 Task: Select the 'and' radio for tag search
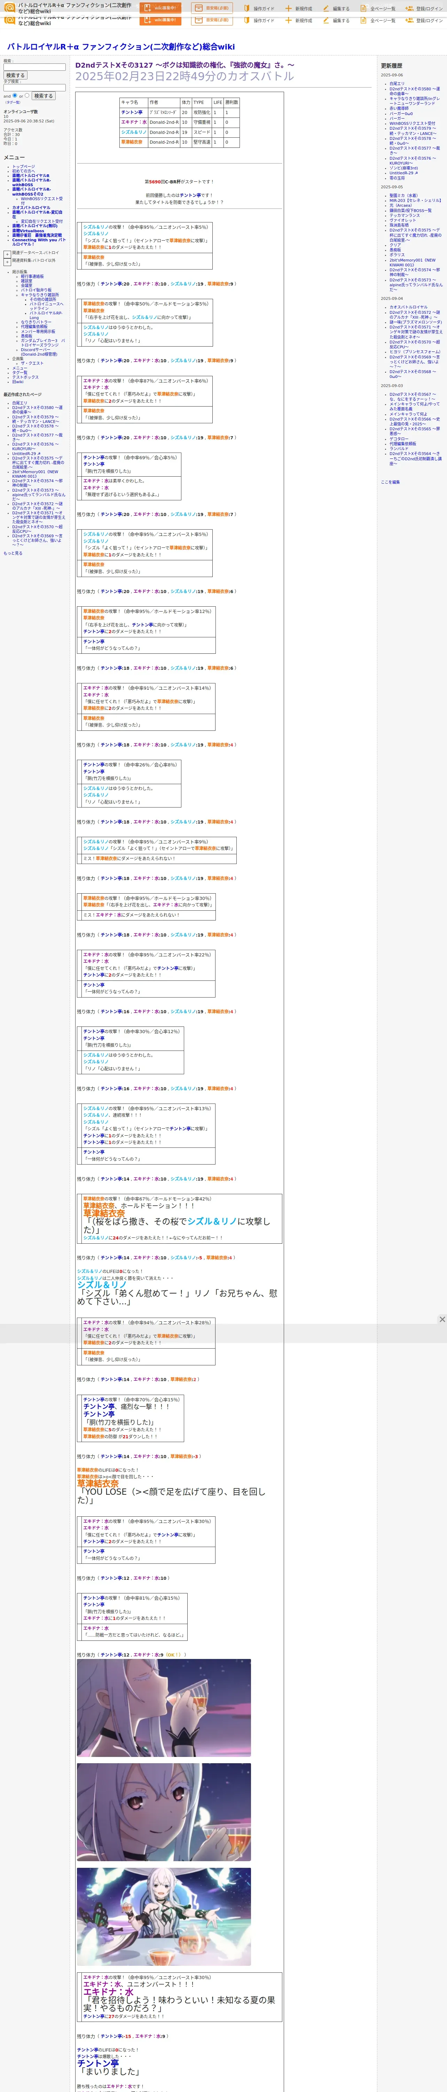pos(15,95)
